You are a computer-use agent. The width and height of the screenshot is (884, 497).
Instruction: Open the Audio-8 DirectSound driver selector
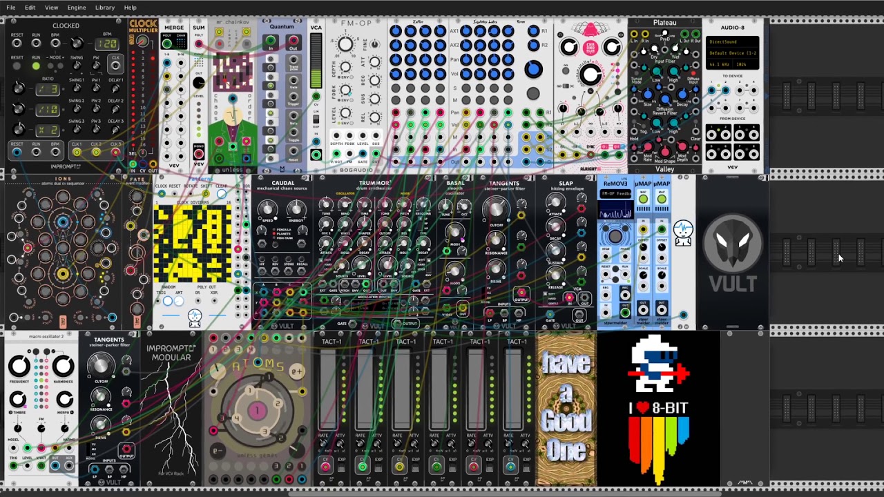pyautogui.click(x=733, y=41)
